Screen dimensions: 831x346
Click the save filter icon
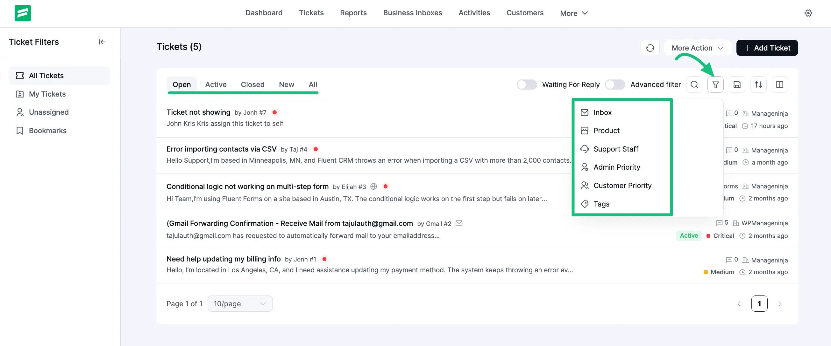737,84
